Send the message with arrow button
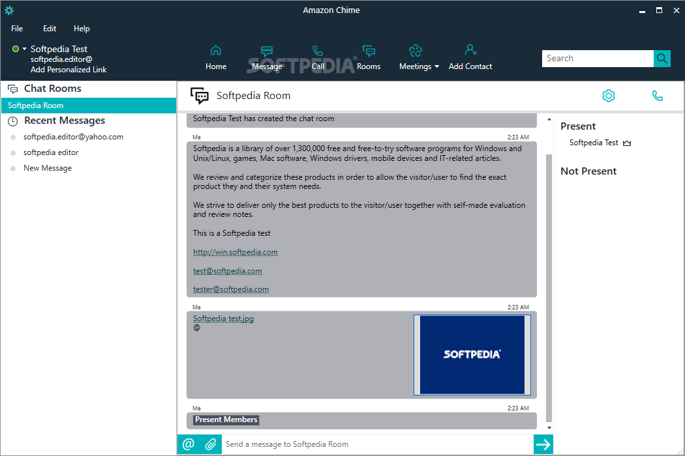Viewport: 685px width, 456px height. point(543,444)
